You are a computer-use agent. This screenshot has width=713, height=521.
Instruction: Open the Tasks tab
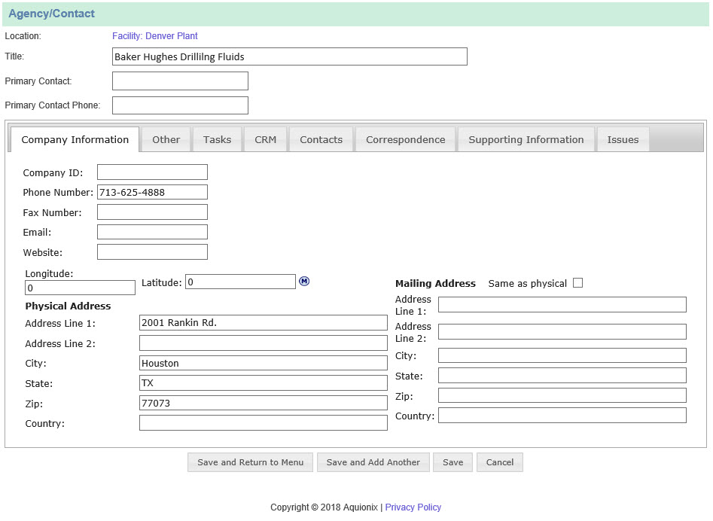(217, 139)
